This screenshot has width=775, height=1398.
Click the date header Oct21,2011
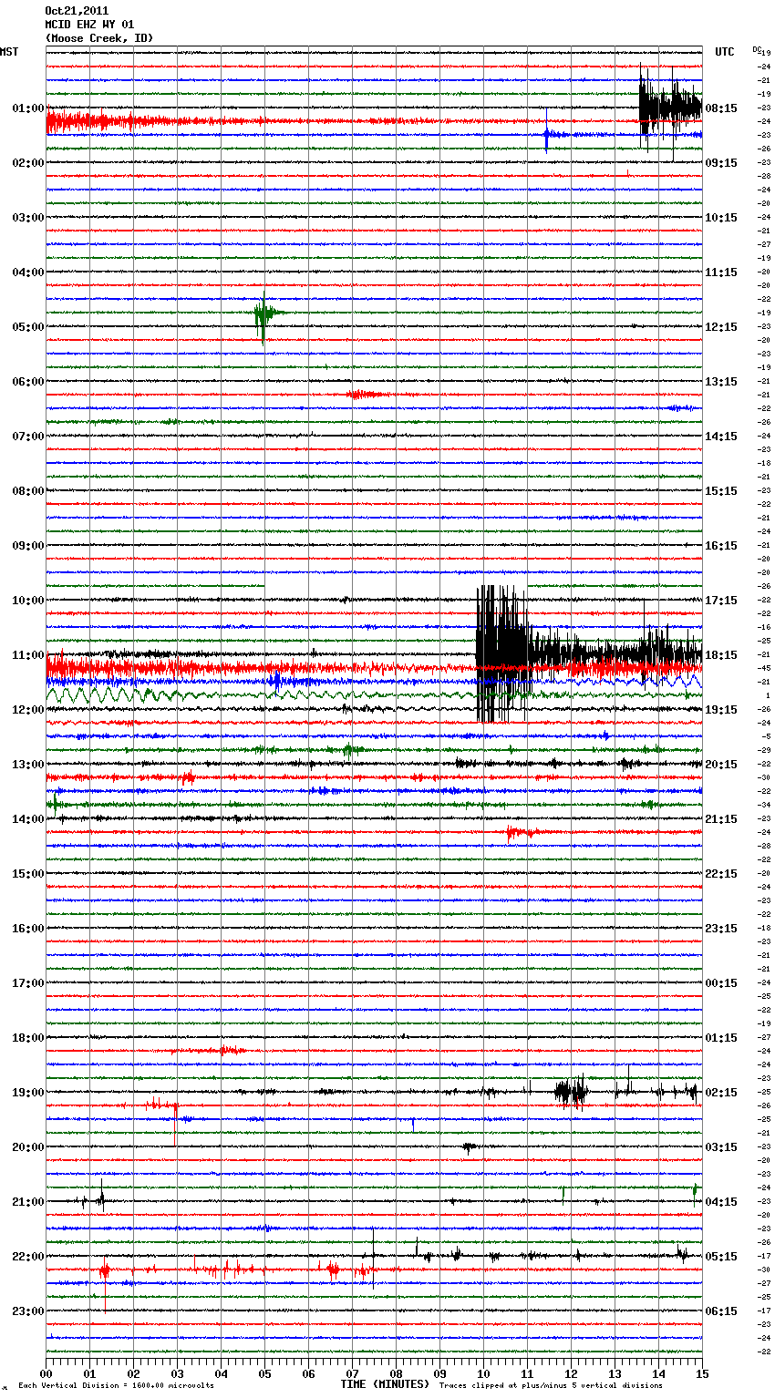pos(77,11)
